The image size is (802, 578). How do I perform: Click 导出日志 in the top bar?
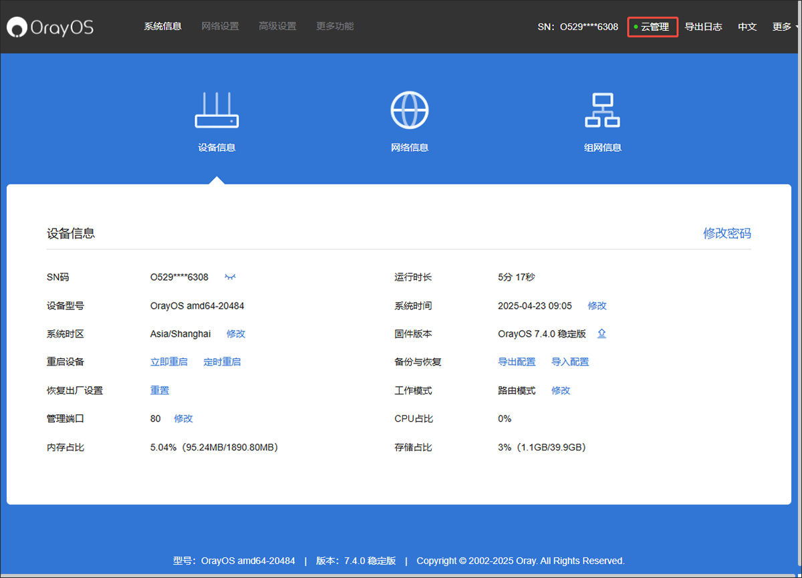point(704,27)
